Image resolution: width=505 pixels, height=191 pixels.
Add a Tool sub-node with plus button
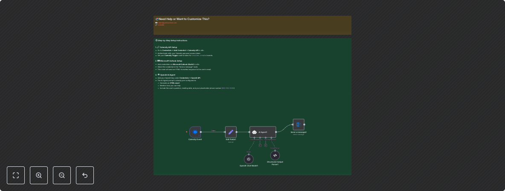click(266, 145)
